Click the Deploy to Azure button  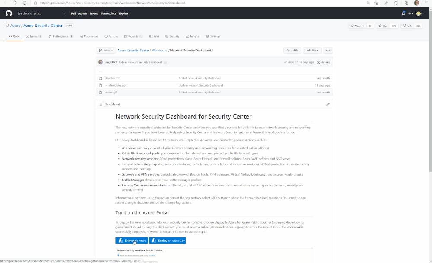pos(132,241)
